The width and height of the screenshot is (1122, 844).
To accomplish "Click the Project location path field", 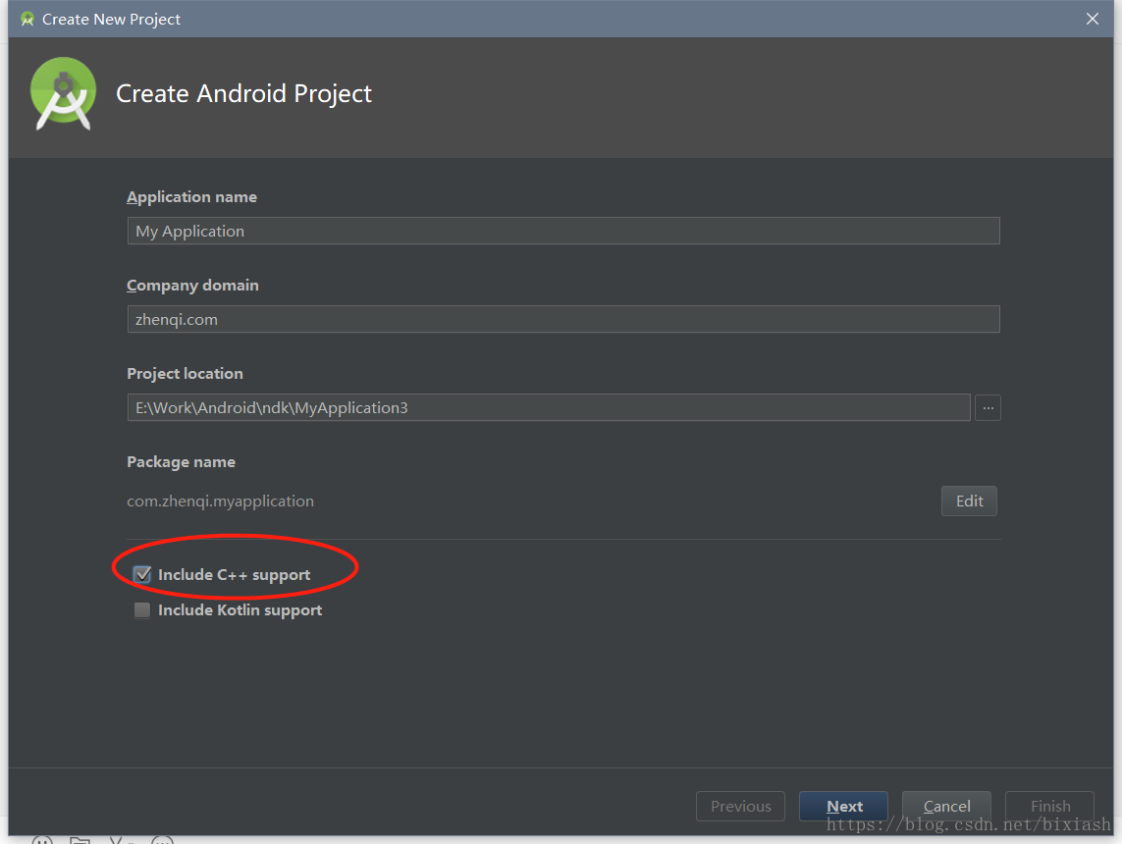I will click(548, 407).
